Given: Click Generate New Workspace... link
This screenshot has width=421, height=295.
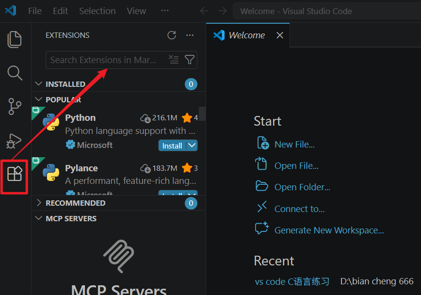Looking at the screenshot, I should pyautogui.click(x=329, y=230).
